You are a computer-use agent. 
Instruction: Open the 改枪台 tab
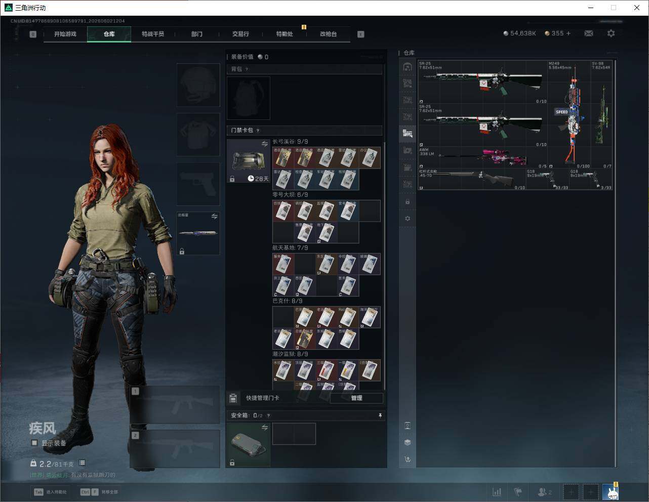328,34
